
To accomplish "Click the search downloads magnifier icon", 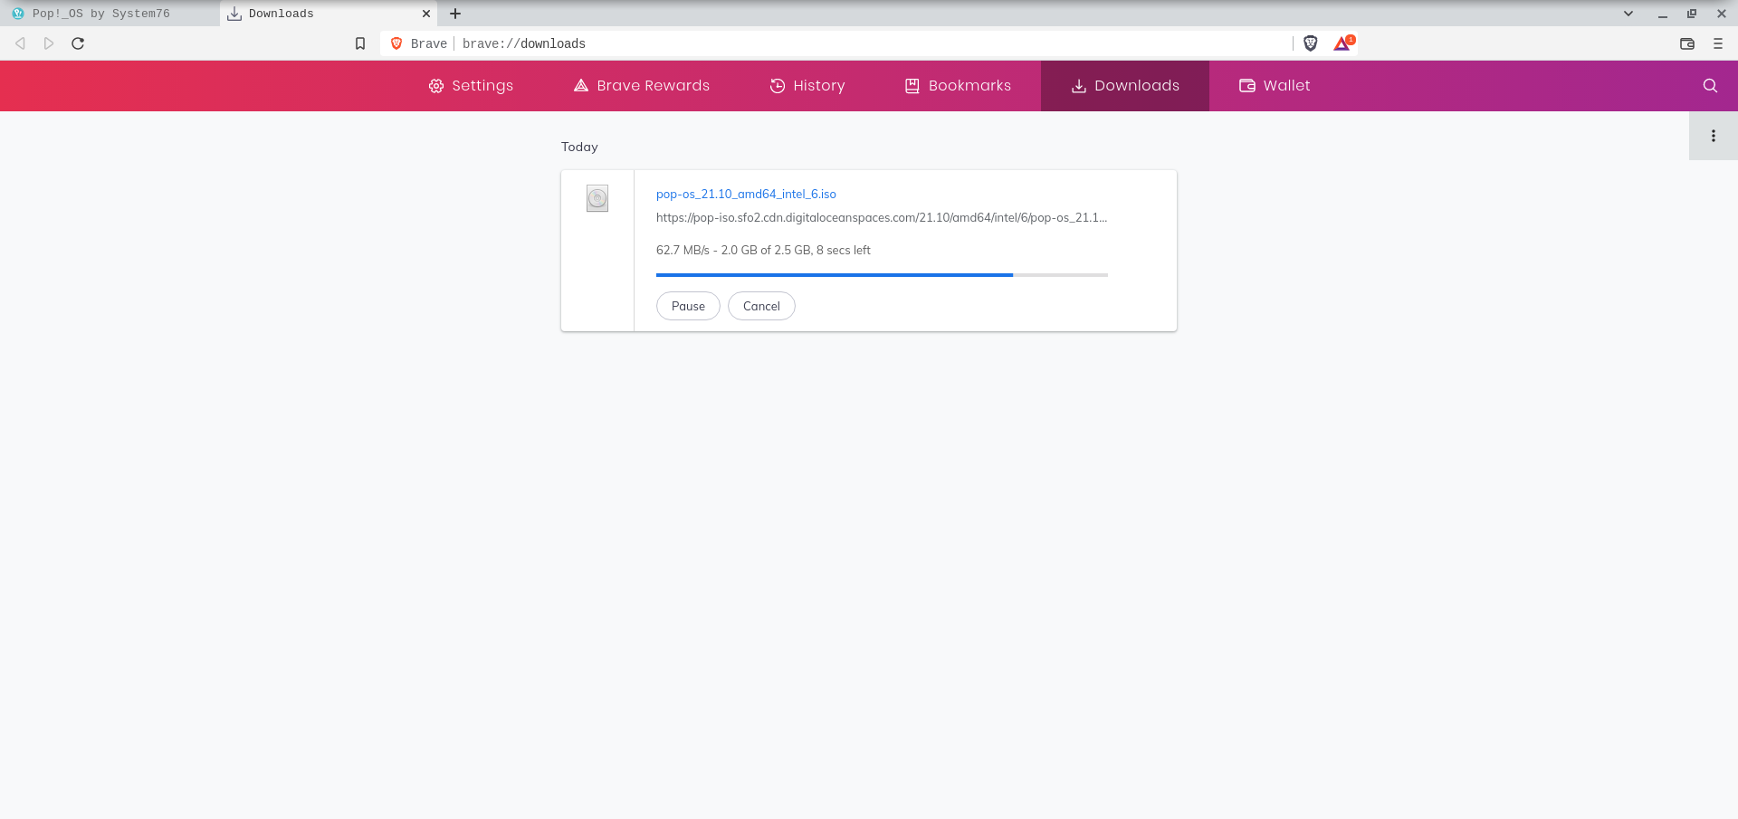I will tap(1709, 86).
